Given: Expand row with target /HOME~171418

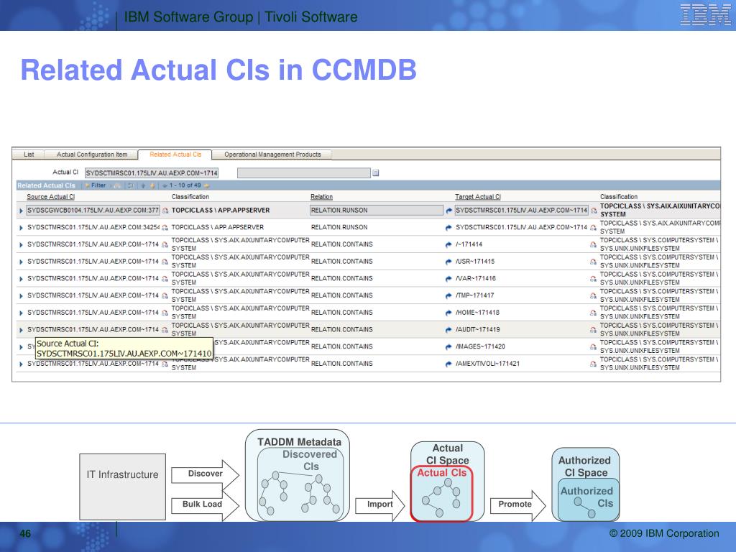Looking at the screenshot, I should point(21,313).
